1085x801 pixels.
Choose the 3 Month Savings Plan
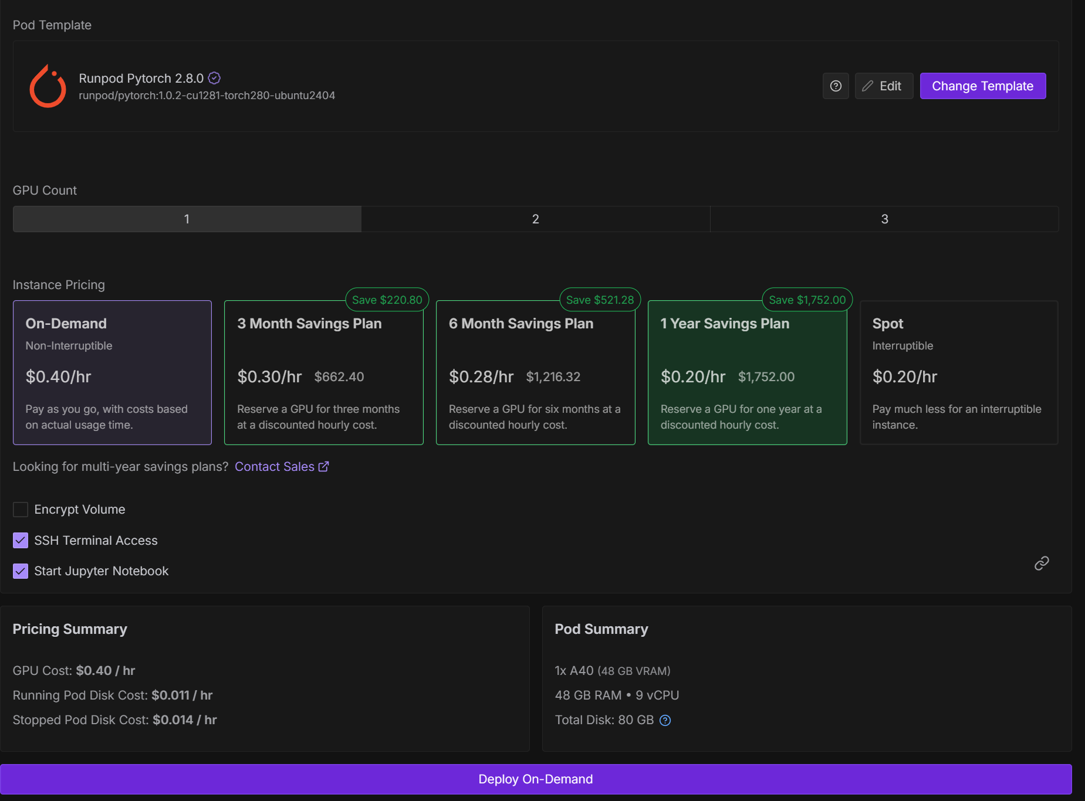point(323,372)
